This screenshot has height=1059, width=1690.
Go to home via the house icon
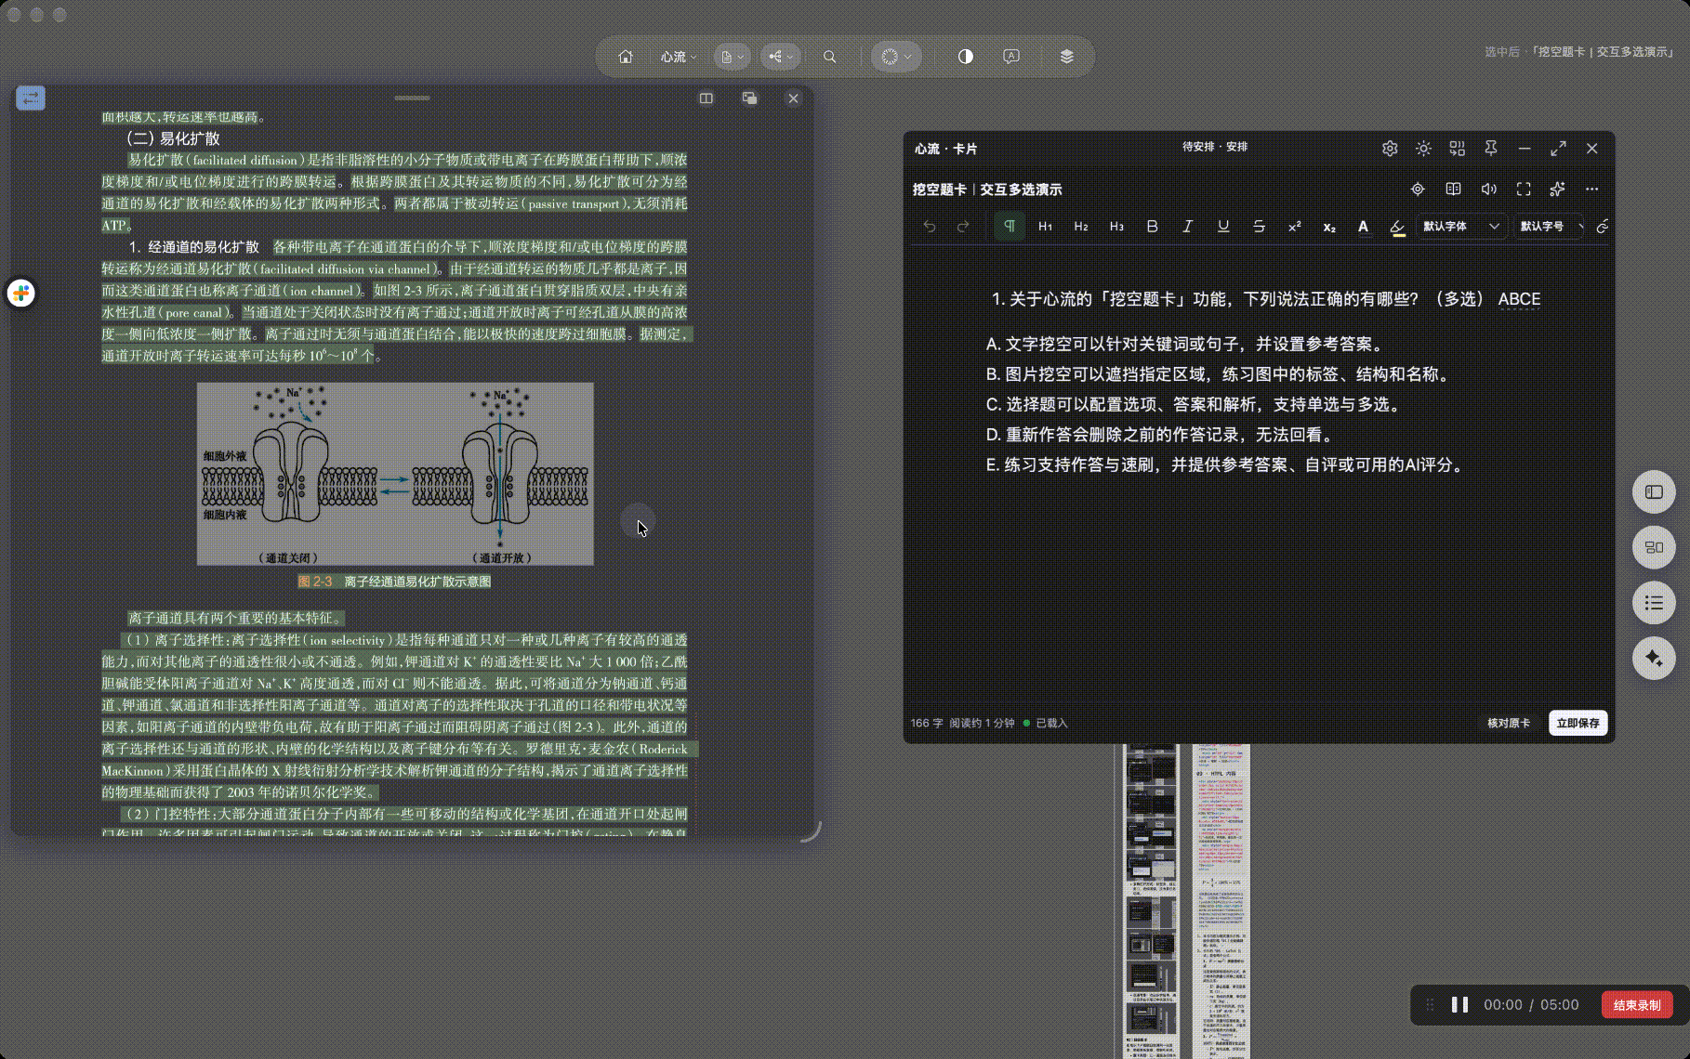626,57
